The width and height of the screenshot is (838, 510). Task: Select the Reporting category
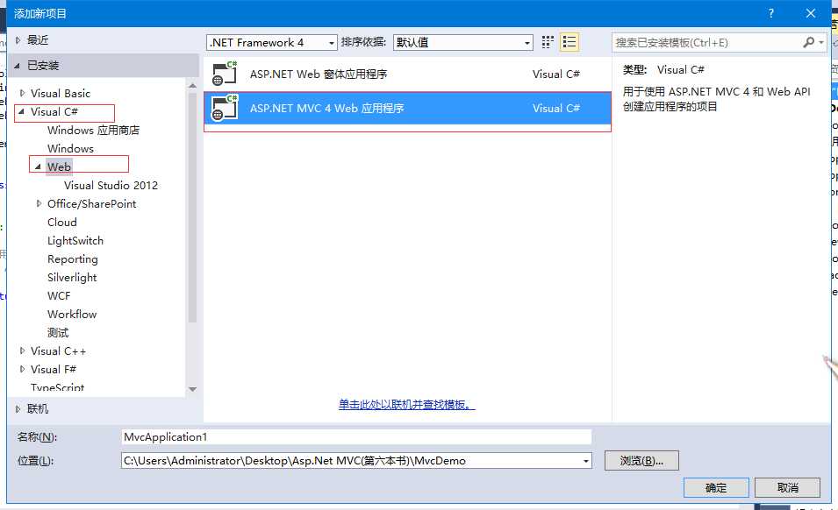click(x=73, y=259)
